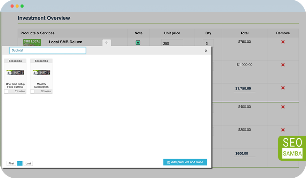Click the green maximize window button
This screenshot has width=306, height=178.
coord(22,6)
